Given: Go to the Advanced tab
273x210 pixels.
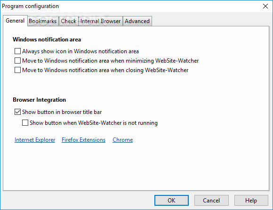Looking at the screenshot, I should pyautogui.click(x=137, y=21).
